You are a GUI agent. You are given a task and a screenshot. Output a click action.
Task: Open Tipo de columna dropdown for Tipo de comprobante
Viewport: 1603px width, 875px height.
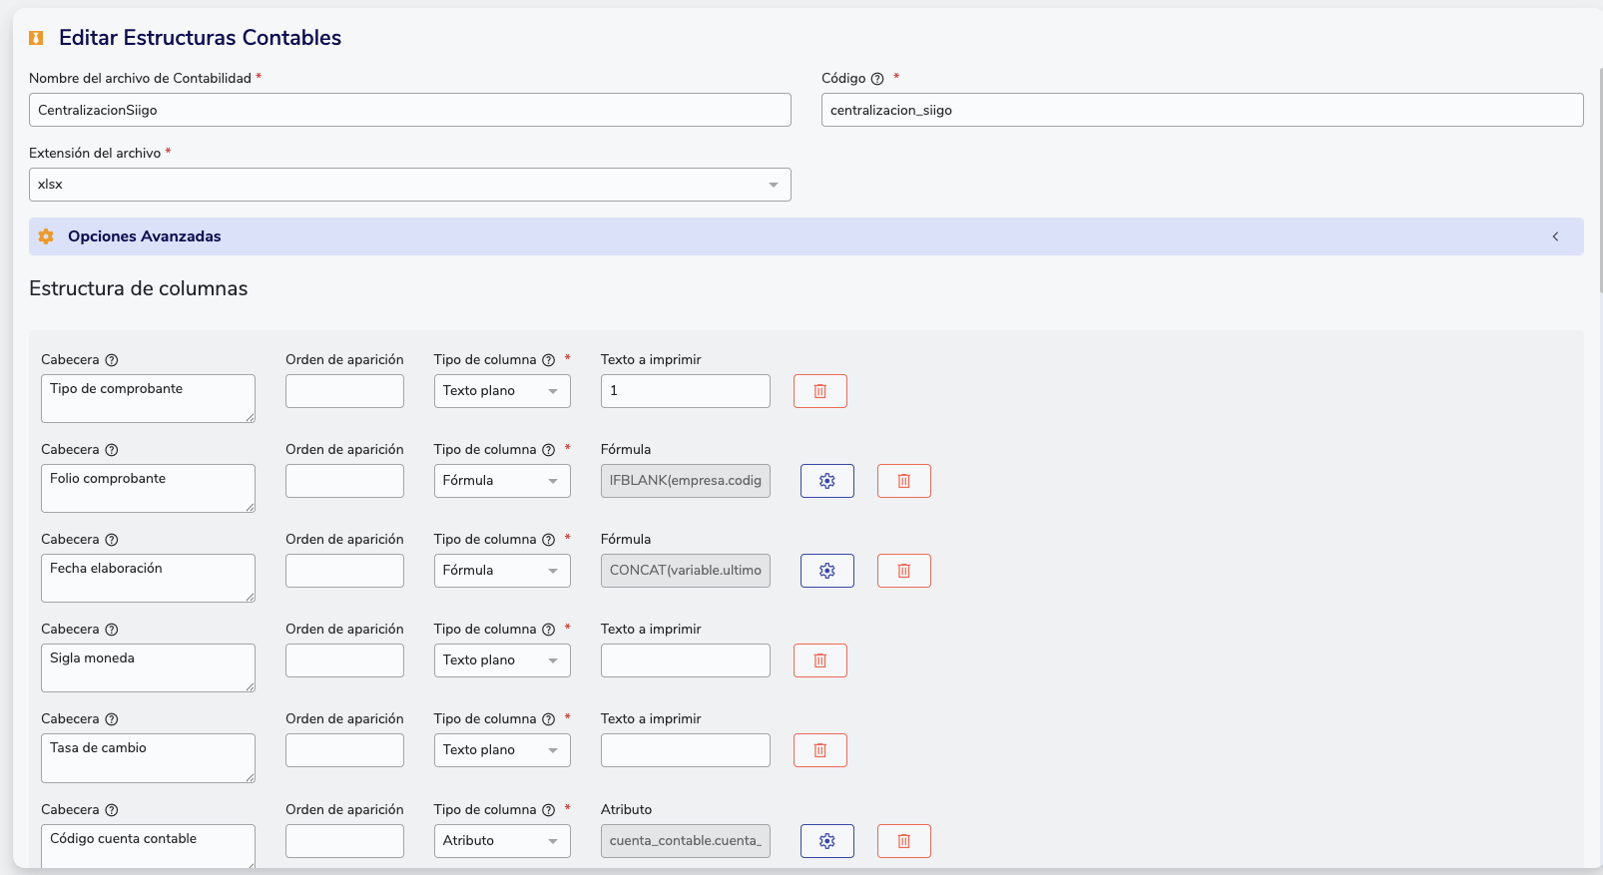coord(501,391)
